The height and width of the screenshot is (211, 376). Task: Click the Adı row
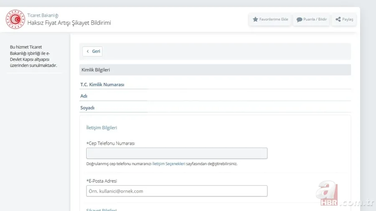pyautogui.click(x=84, y=96)
